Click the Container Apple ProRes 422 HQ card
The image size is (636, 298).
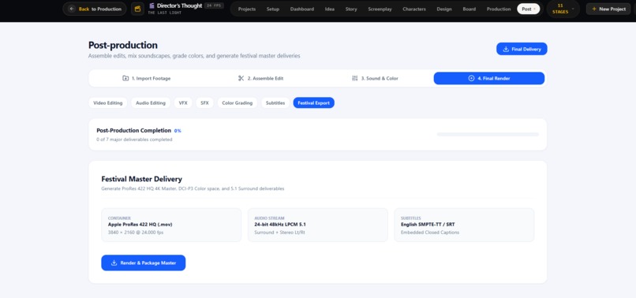(171, 225)
